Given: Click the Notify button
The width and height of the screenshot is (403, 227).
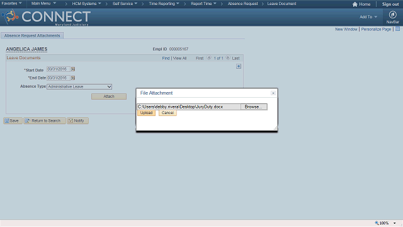Looking at the screenshot, I should click(x=77, y=120).
